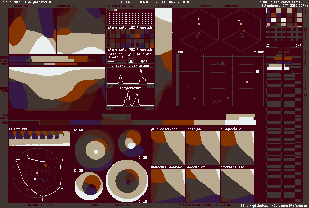The height and width of the screenshot is (208, 309).
Task: Click the temperature graph
Action: (x=130, y=98)
